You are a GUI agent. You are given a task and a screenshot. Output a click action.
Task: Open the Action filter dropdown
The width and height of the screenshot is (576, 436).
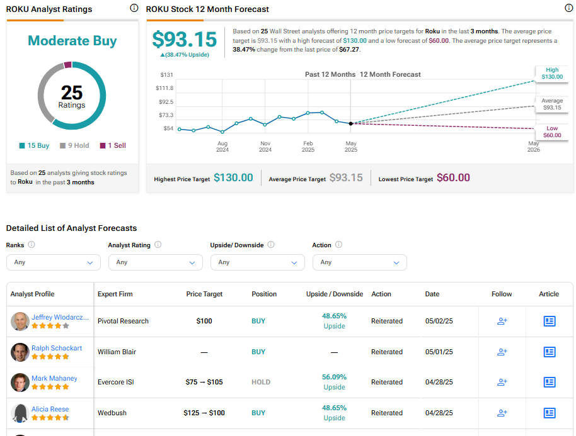(x=360, y=262)
